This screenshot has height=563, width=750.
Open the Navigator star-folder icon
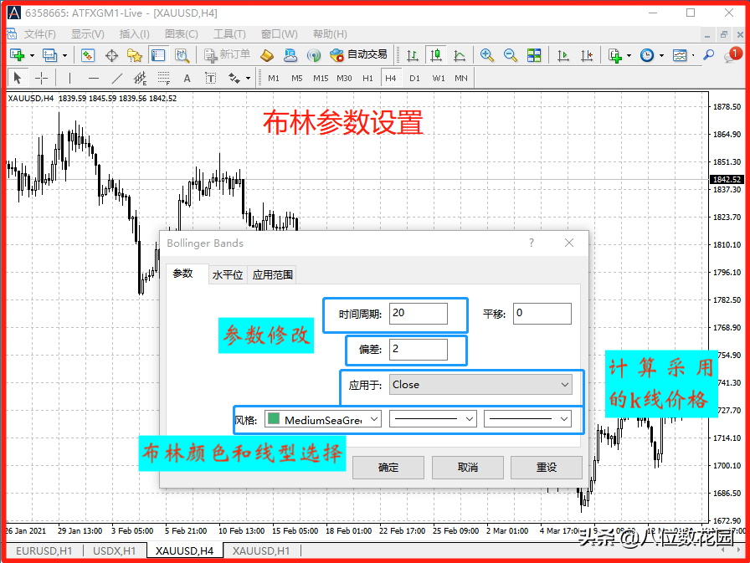point(135,55)
